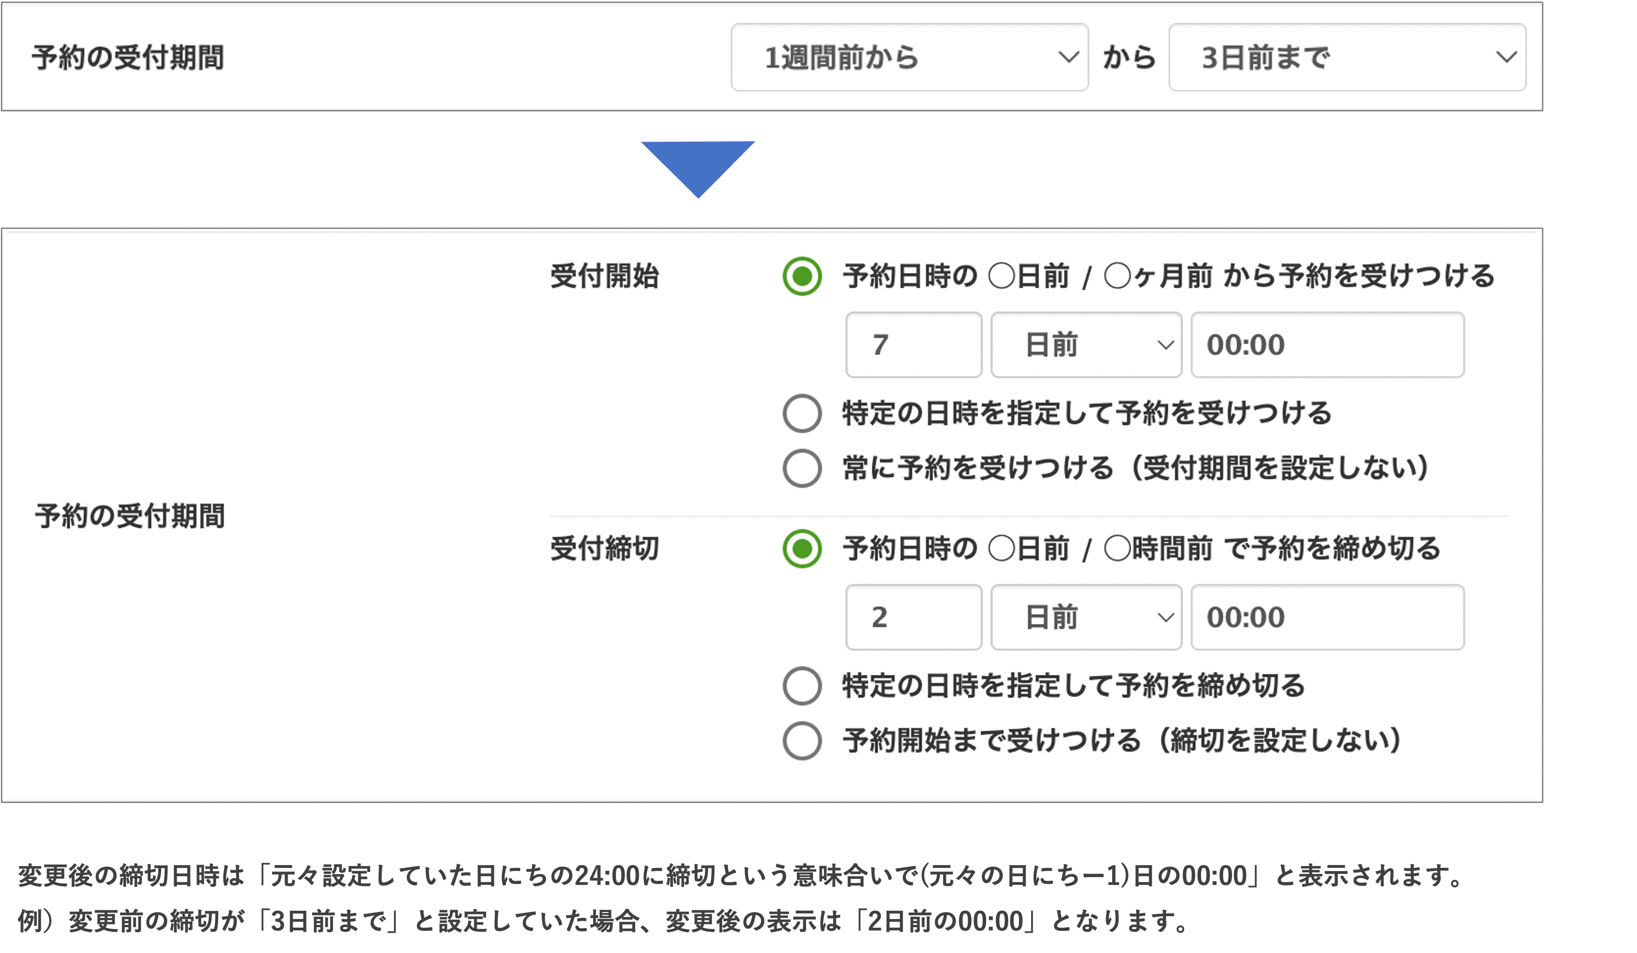Select 常に予約を受けつける radio
This screenshot has width=1637, height=953.
(x=802, y=468)
